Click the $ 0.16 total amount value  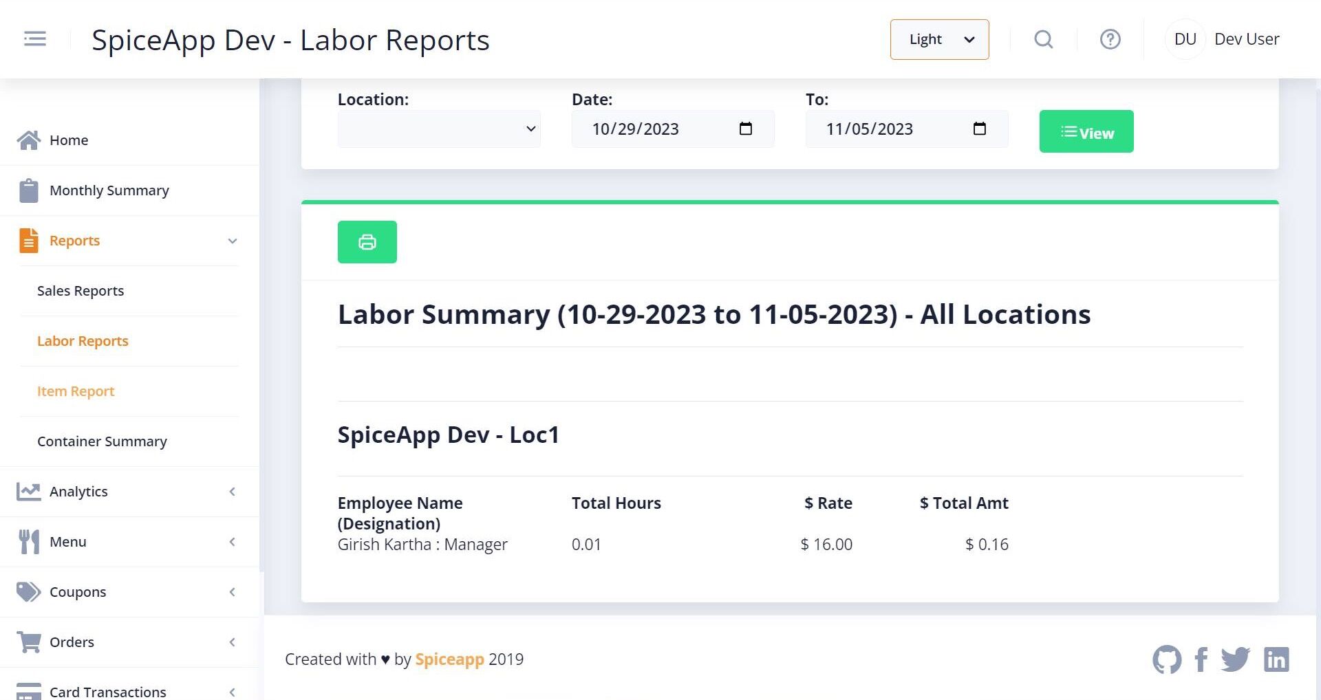click(x=987, y=545)
